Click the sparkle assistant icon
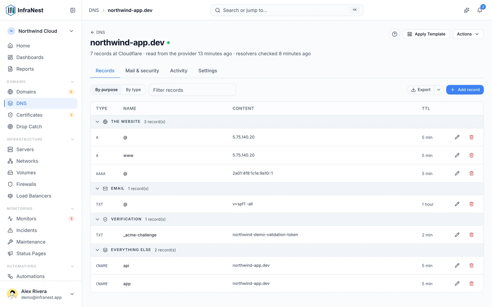 [x=467, y=10]
